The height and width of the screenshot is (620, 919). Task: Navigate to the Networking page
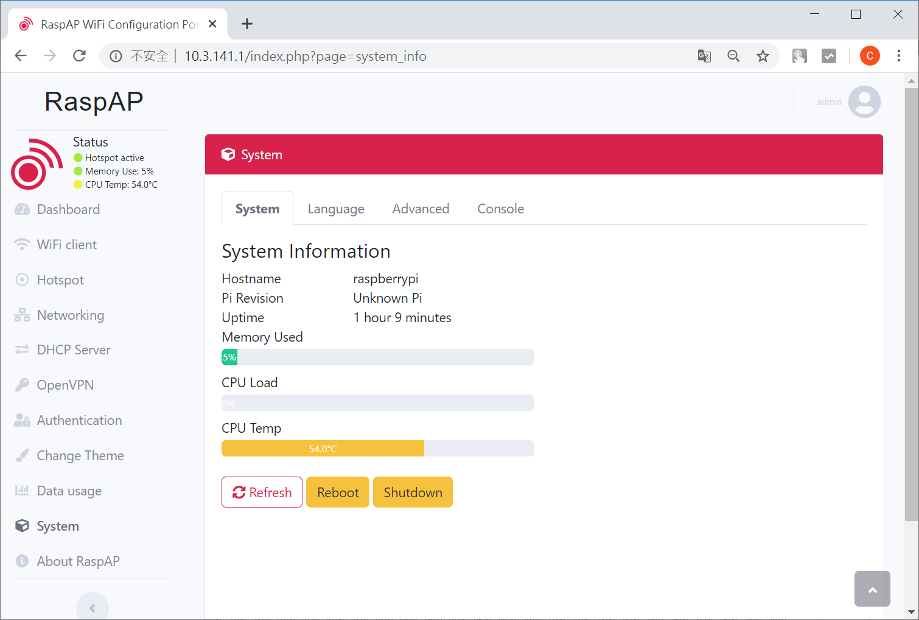click(71, 315)
